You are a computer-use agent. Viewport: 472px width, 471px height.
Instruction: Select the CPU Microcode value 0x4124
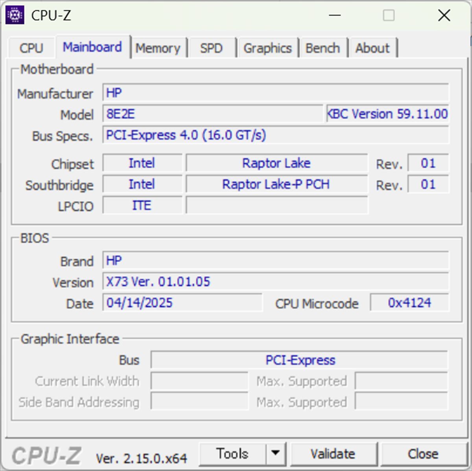pyautogui.click(x=409, y=303)
